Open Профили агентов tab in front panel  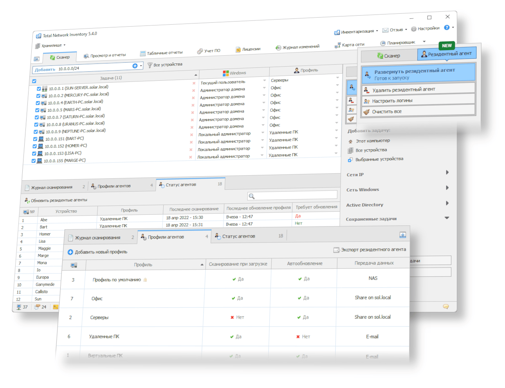(174, 237)
